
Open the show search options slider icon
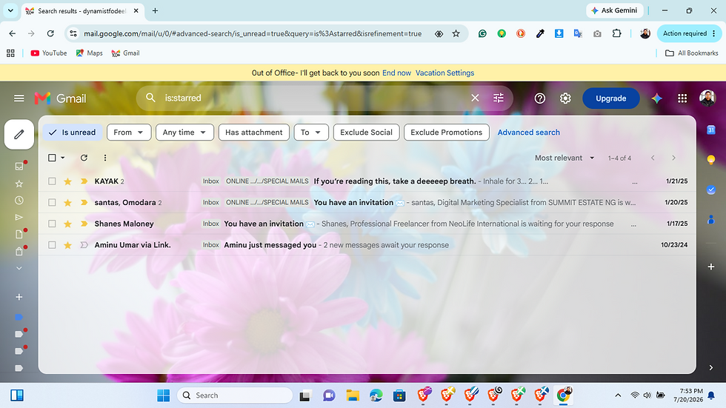click(x=498, y=98)
